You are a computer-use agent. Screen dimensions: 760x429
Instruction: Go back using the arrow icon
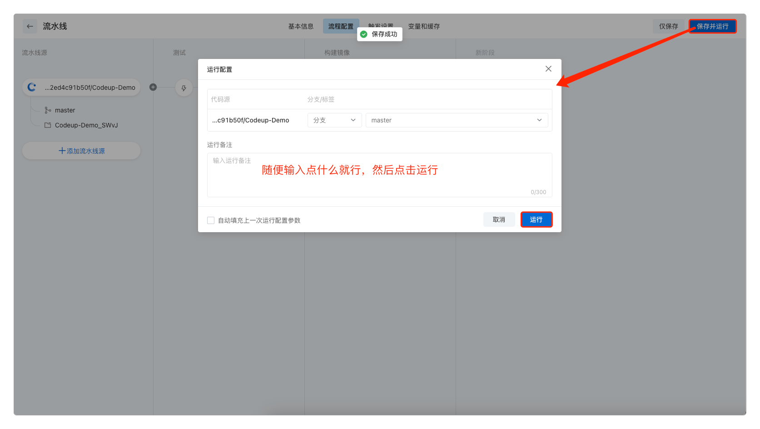point(30,26)
